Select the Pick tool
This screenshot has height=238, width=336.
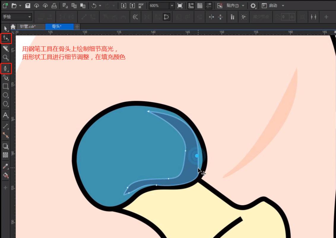[5, 28]
